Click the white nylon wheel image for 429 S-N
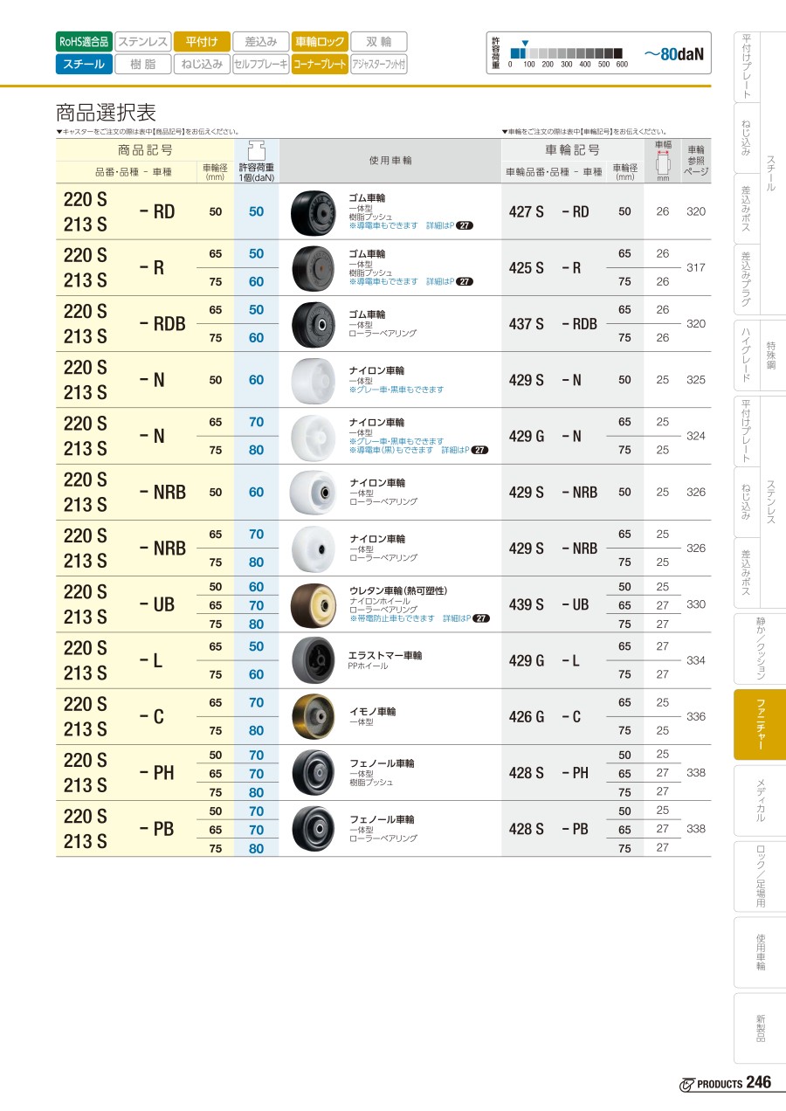Viewport: 786px width, 1111px height. (311, 380)
